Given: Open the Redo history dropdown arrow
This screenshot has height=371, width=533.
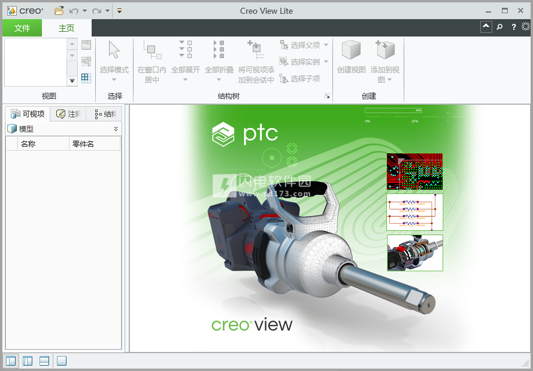Looking at the screenshot, I should click(107, 11).
